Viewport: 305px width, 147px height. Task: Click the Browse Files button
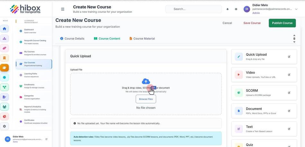coord(146,99)
